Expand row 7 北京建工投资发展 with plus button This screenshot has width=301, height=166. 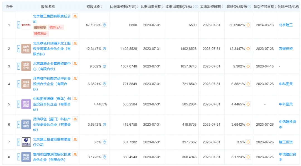coord(18,142)
